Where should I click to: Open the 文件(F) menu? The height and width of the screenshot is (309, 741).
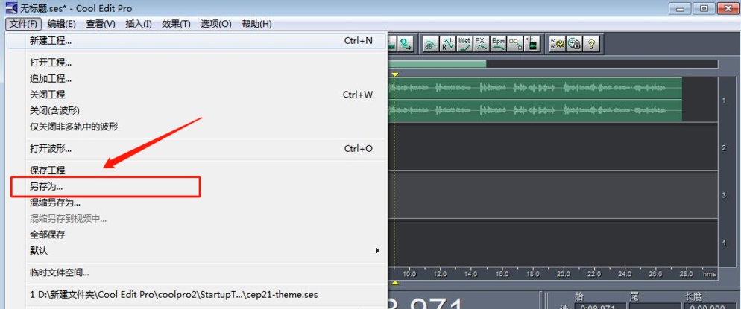[x=24, y=24]
